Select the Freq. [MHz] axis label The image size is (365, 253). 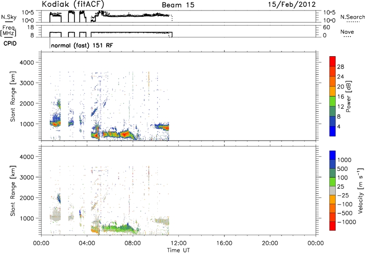(9, 31)
